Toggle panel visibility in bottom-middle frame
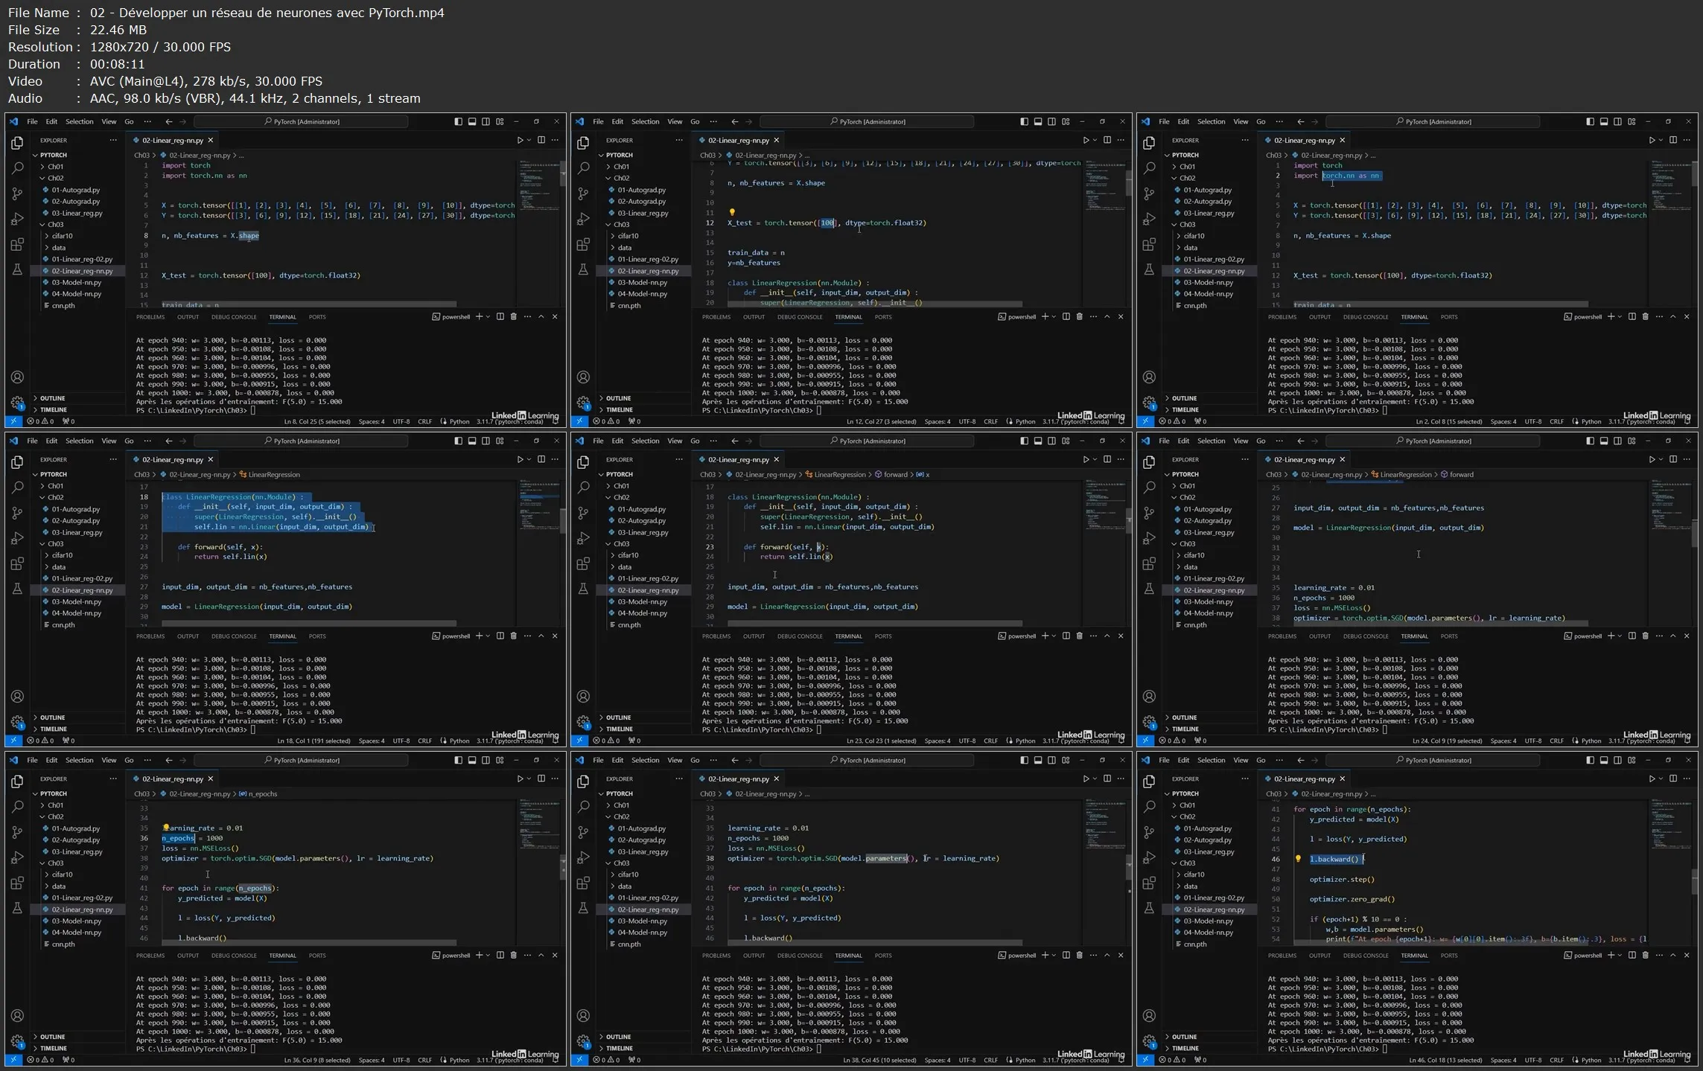1703x1071 pixels. (x=1038, y=760)
